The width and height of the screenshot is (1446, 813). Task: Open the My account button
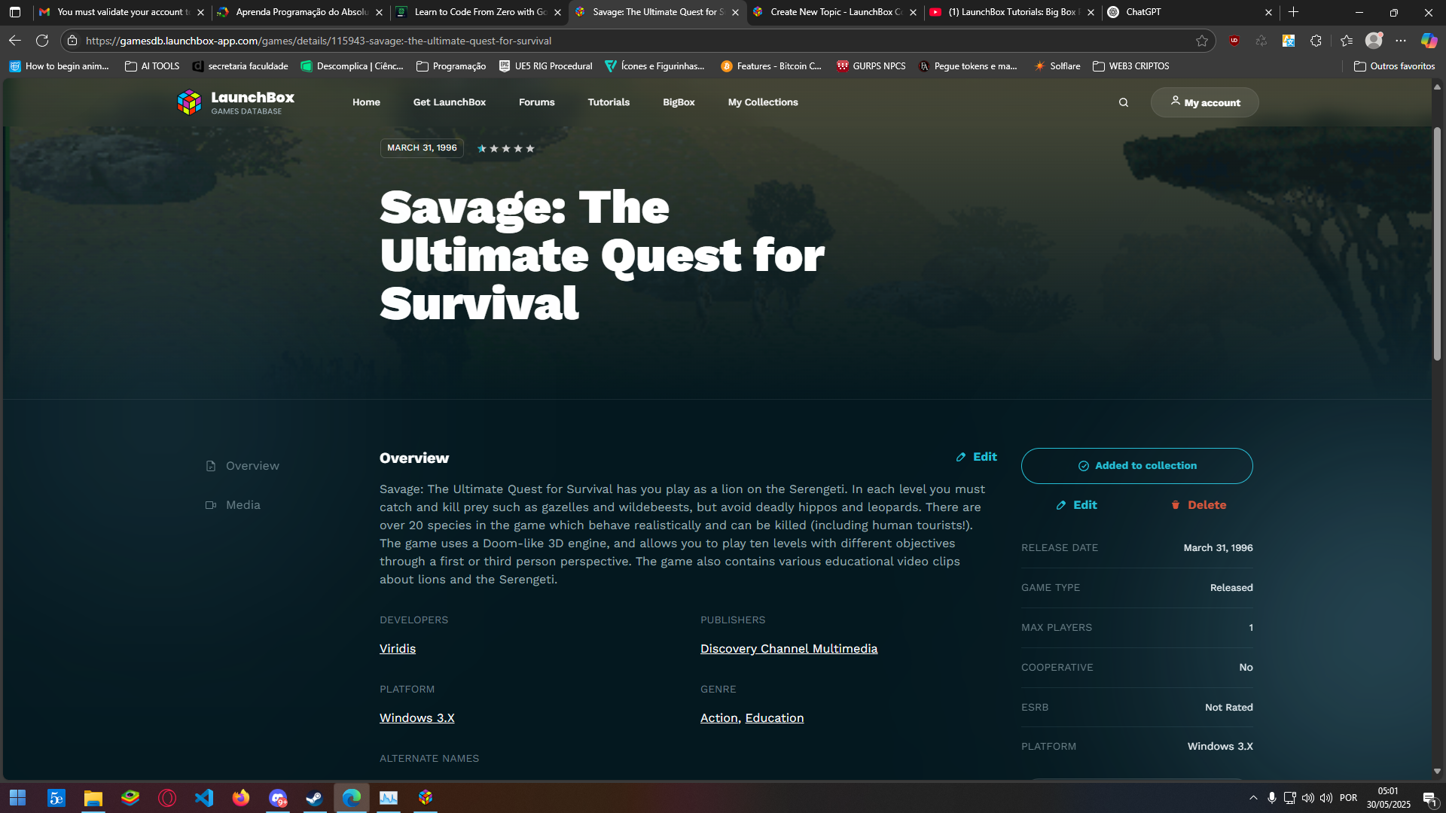click(x=1204, y=102)
